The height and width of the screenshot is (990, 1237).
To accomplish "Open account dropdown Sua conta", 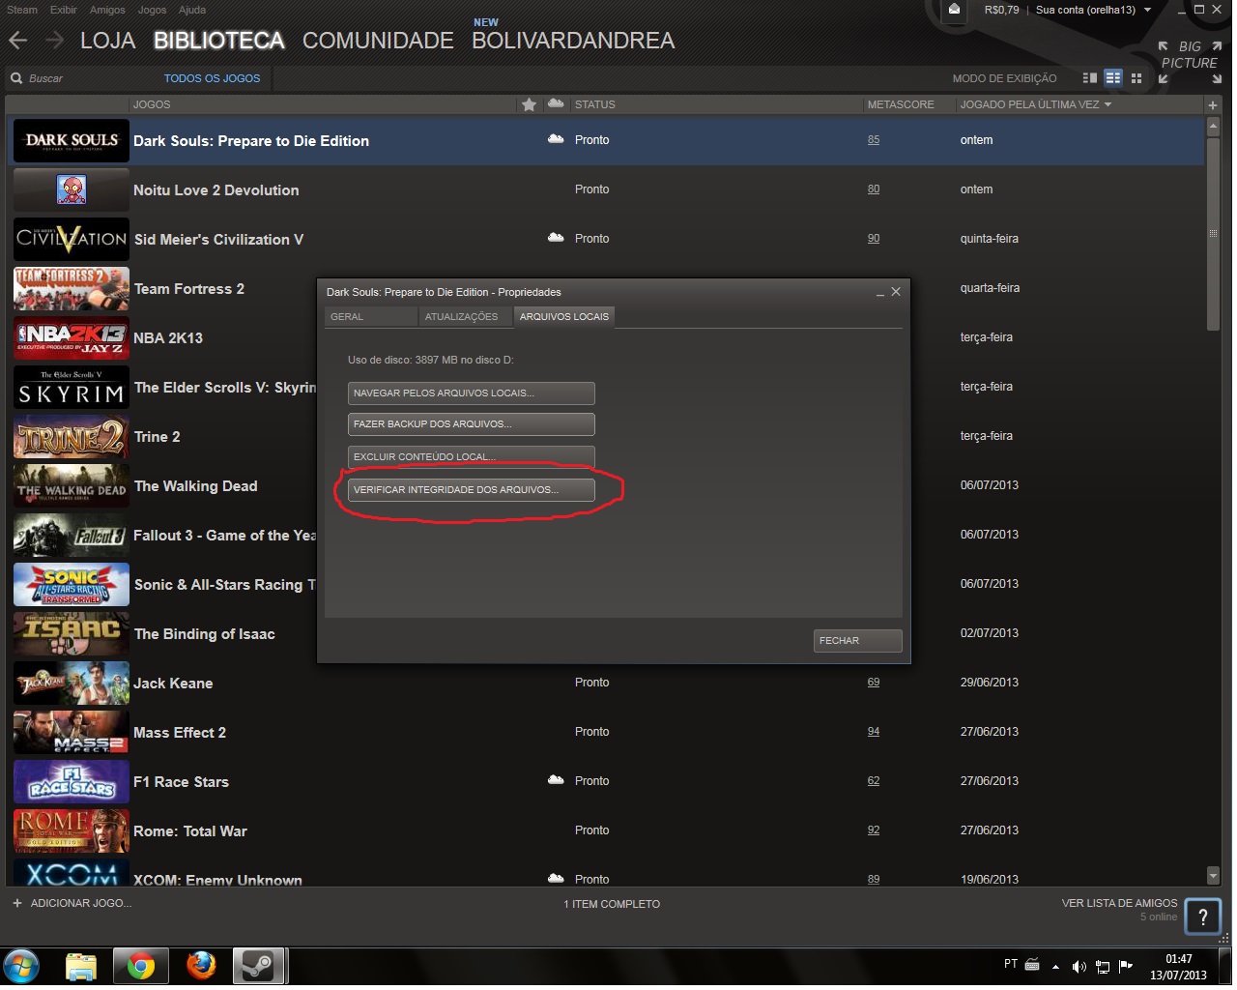I will (x=1094, y=10).
